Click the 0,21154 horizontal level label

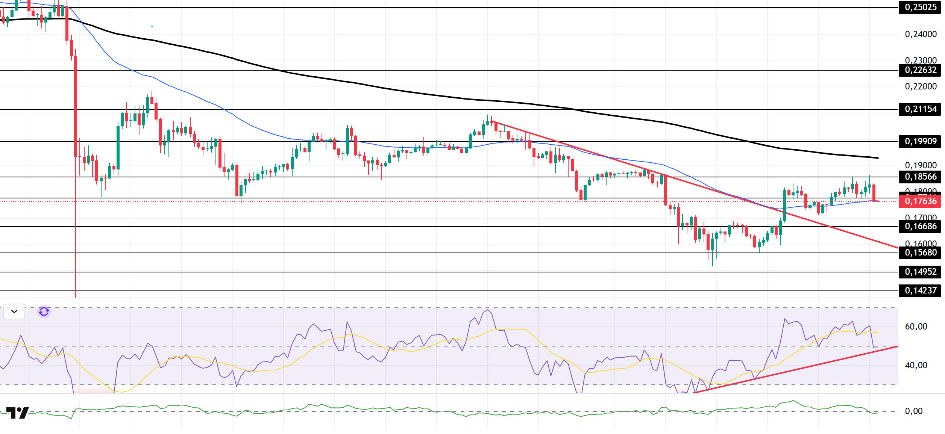[x=920, y=109]
